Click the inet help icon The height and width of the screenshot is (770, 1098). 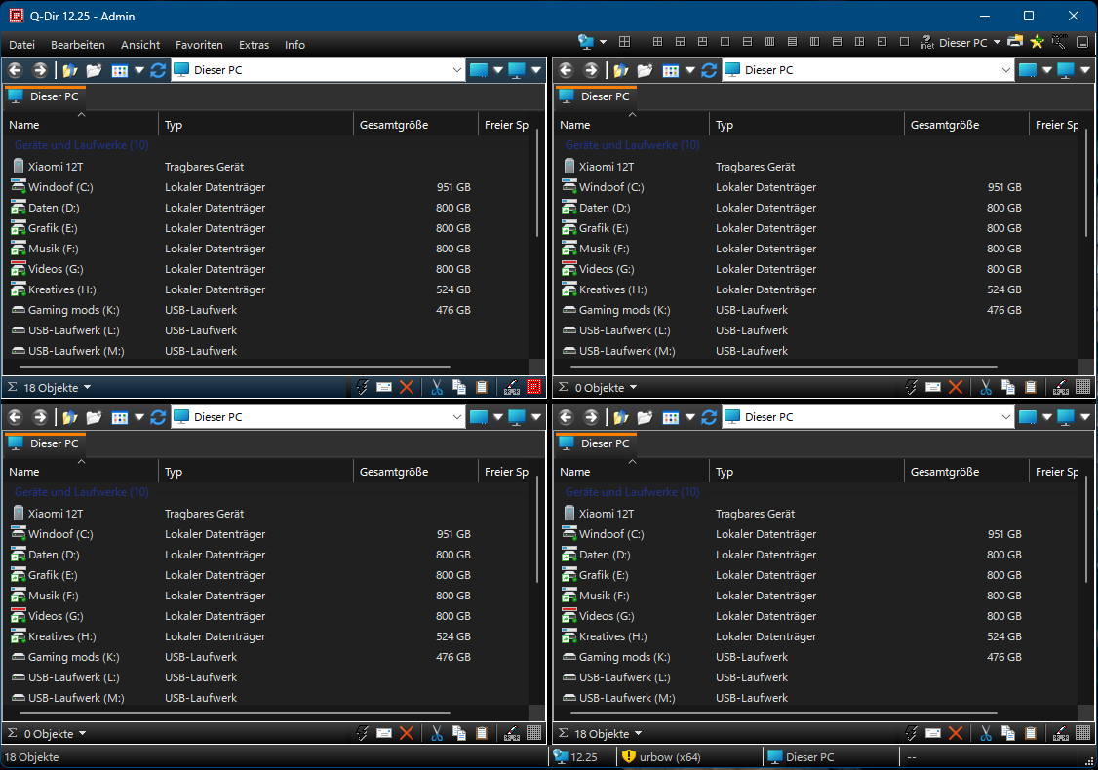pyautogui.click(x=926, y=42)
